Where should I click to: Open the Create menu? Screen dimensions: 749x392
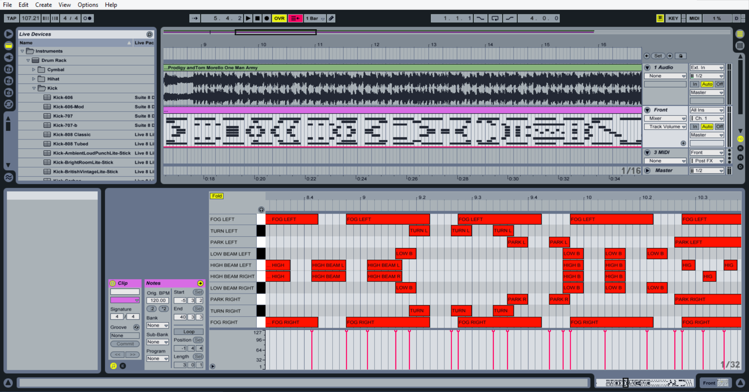(x=43, y=5)
